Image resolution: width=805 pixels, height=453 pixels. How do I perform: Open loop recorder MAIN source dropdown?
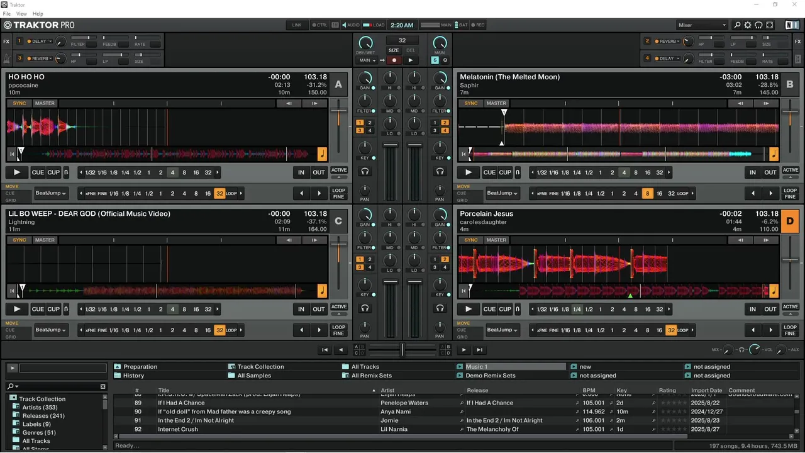coord(367,60)
